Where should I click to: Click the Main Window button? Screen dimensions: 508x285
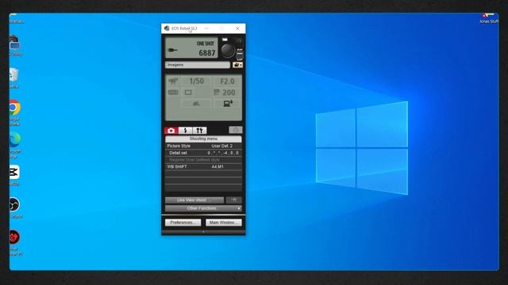[224, 222]
